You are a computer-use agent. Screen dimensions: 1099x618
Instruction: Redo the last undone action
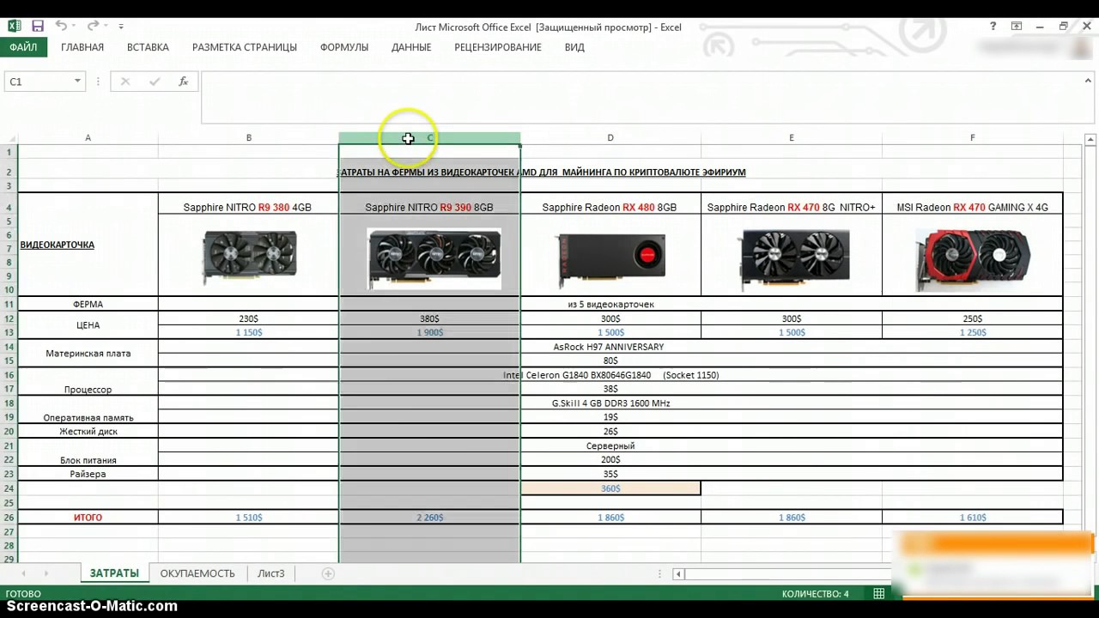(x=93, y=27)
